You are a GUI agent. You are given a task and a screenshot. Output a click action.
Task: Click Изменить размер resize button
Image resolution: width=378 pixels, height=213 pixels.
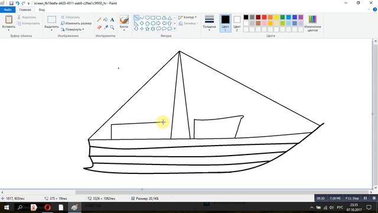point(76,24)
